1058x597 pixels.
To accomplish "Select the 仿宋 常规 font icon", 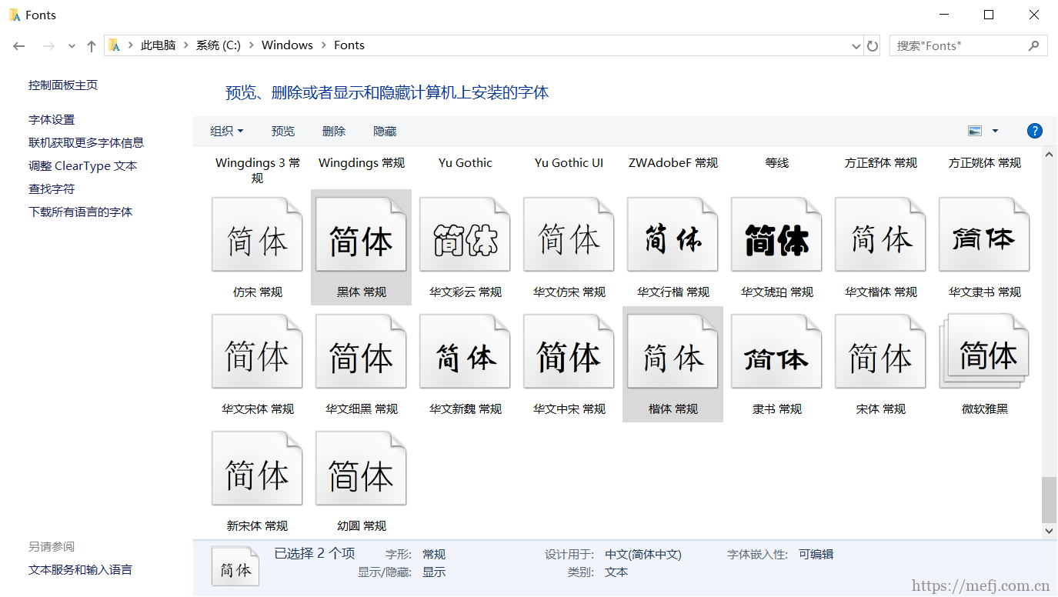I will 257,235.
